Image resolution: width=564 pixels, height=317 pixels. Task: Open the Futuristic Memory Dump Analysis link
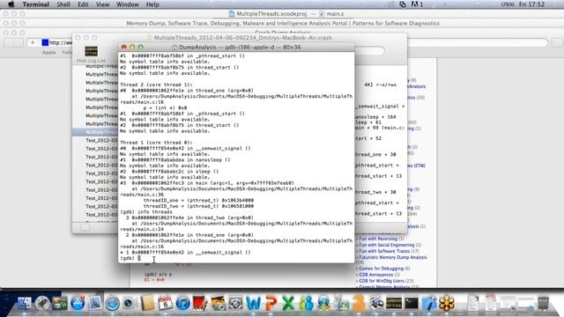coord(393,257)
